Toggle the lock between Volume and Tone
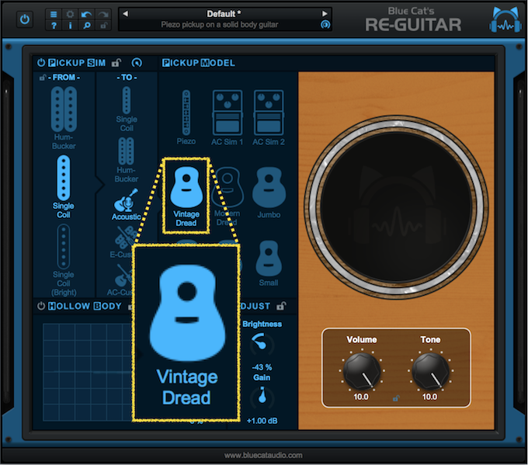Image resolution: width=528 pixels, height=465 pixels. (396, 398)
